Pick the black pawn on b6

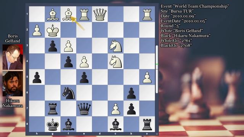click(131, 93)
